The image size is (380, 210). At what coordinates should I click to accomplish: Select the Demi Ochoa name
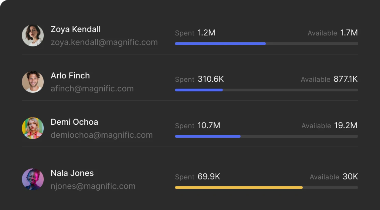74,122
